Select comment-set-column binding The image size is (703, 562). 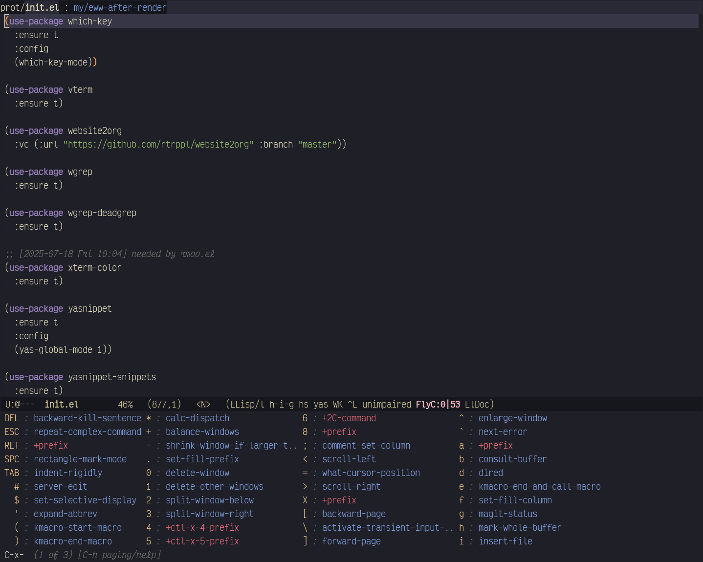[366, 445]
